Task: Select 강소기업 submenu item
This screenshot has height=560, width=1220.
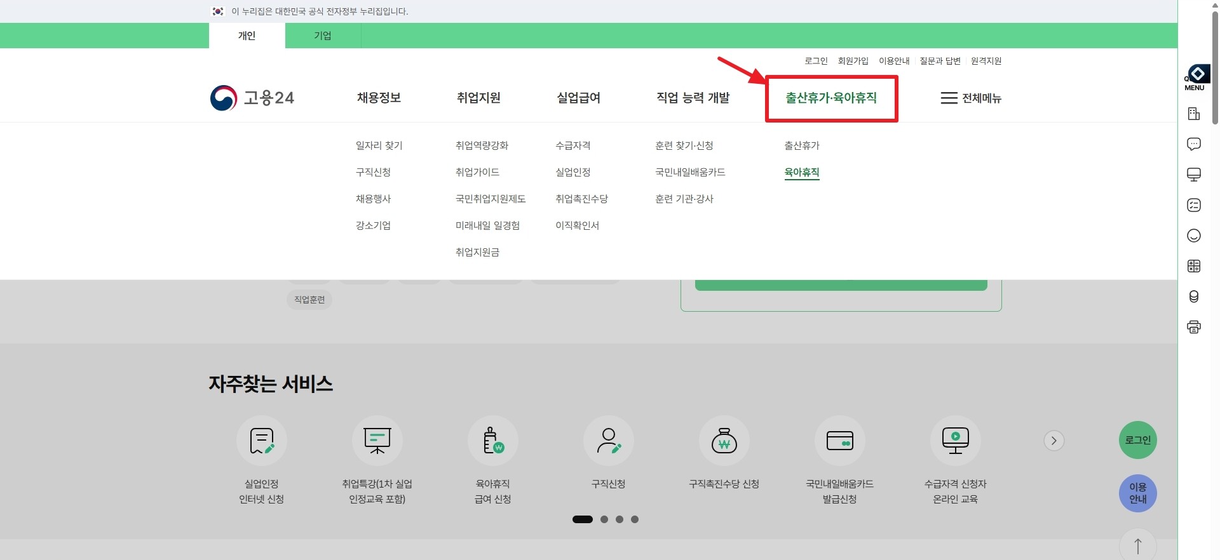Action: coord(373,225)
